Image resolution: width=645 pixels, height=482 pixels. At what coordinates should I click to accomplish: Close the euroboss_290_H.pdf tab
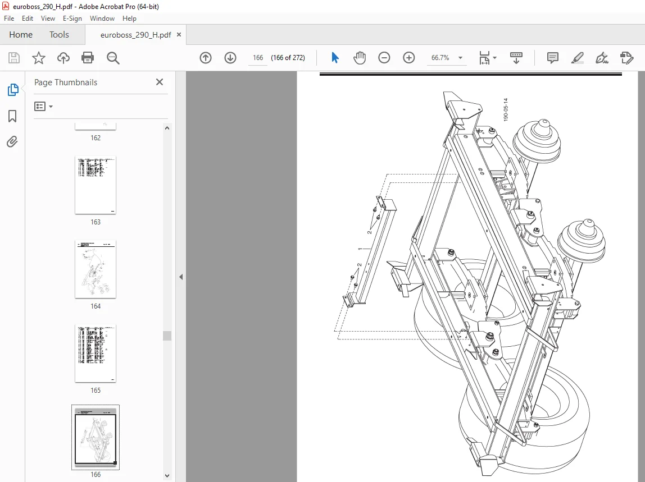point(179,35)
